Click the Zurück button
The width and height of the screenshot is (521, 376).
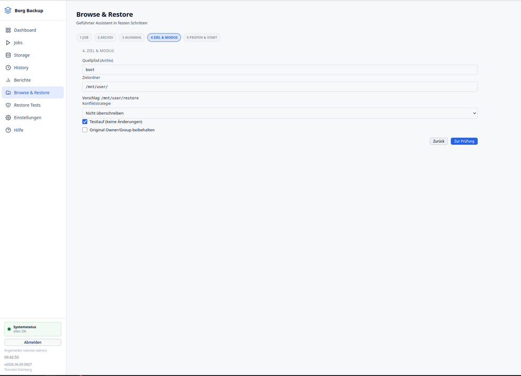[439, 141]
